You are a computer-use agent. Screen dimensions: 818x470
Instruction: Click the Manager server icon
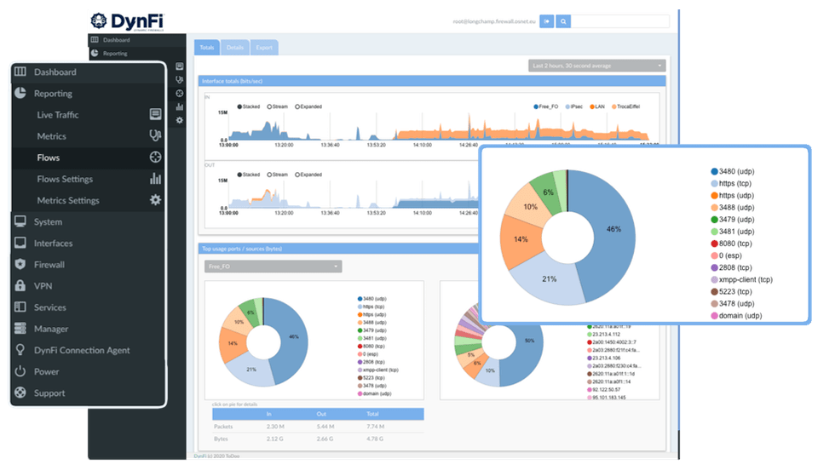(x=20, y=329)
